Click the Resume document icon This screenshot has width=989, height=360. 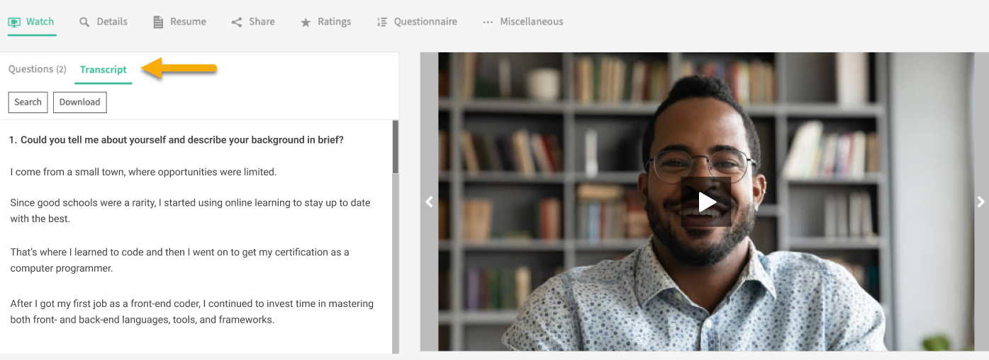[158, 22]
